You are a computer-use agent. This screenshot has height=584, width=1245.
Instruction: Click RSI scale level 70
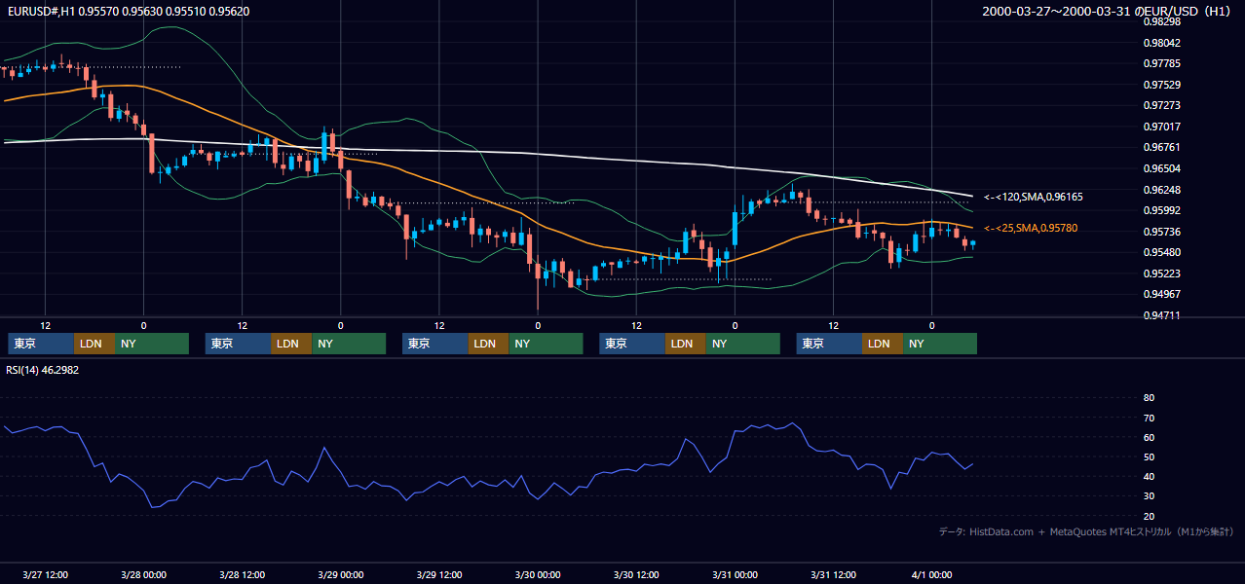(1149, 418)
